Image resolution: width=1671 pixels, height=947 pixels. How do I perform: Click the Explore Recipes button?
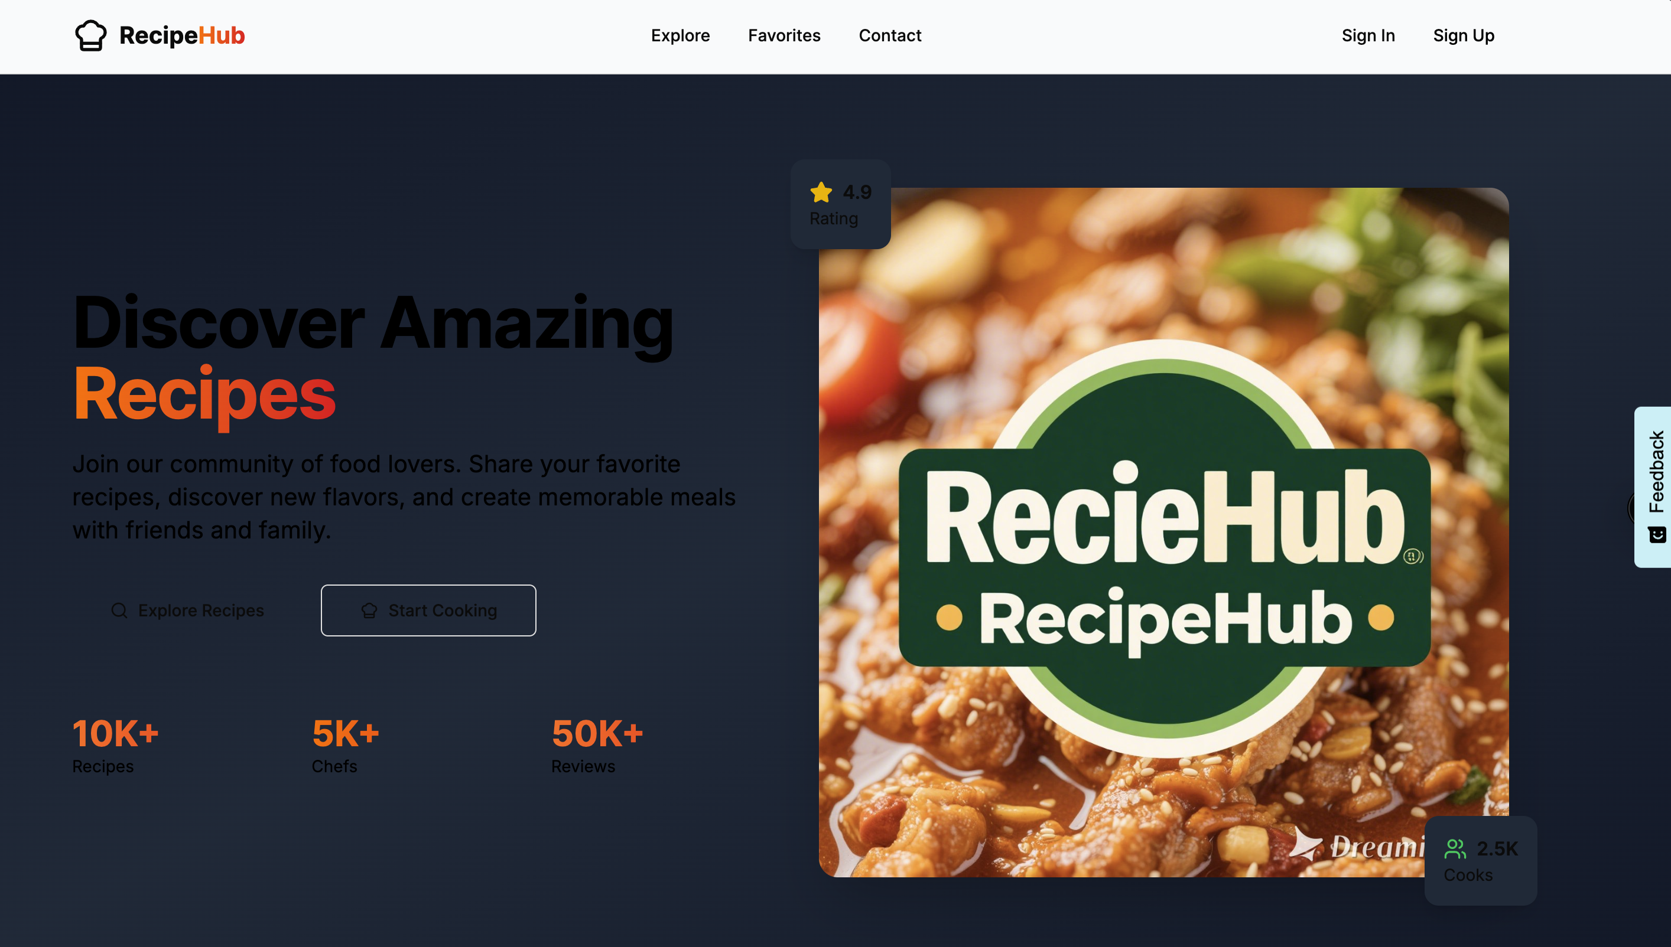187,610
